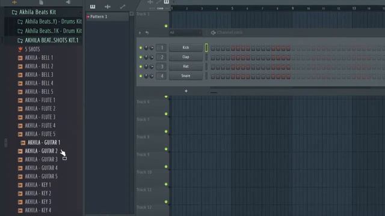385x216 pixels.
Task: Select the AKHILA - BELL 1 sample icon
Action: tap(20, 58)
